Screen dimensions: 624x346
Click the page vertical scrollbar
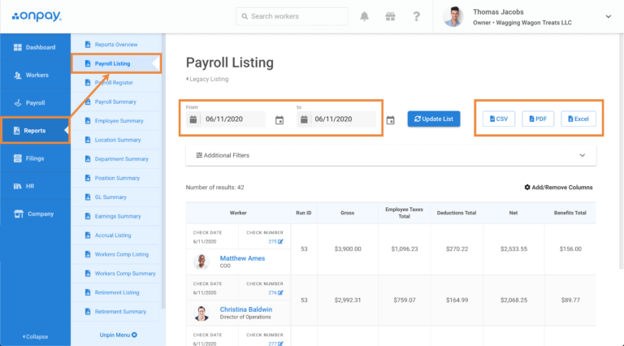(x=622, y=151)
